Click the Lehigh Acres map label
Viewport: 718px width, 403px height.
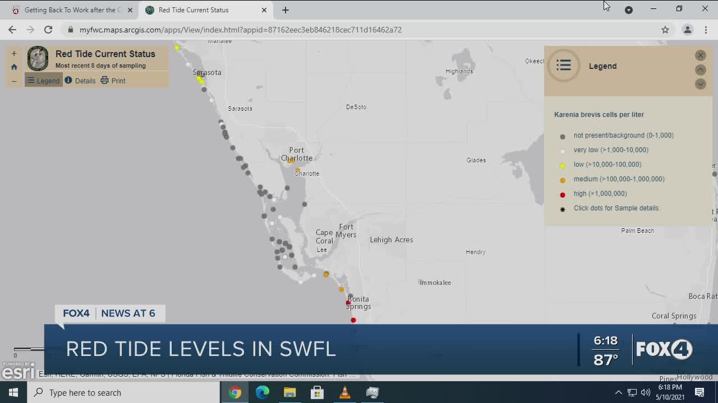click(392, 240)
